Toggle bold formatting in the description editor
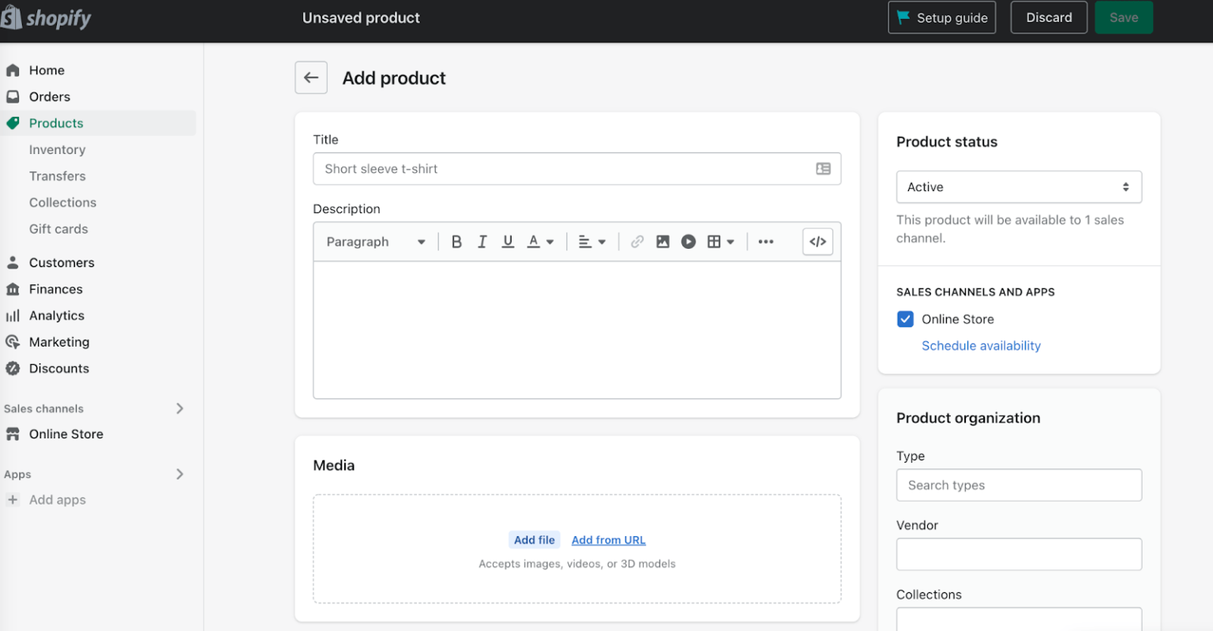 (456, 241)
